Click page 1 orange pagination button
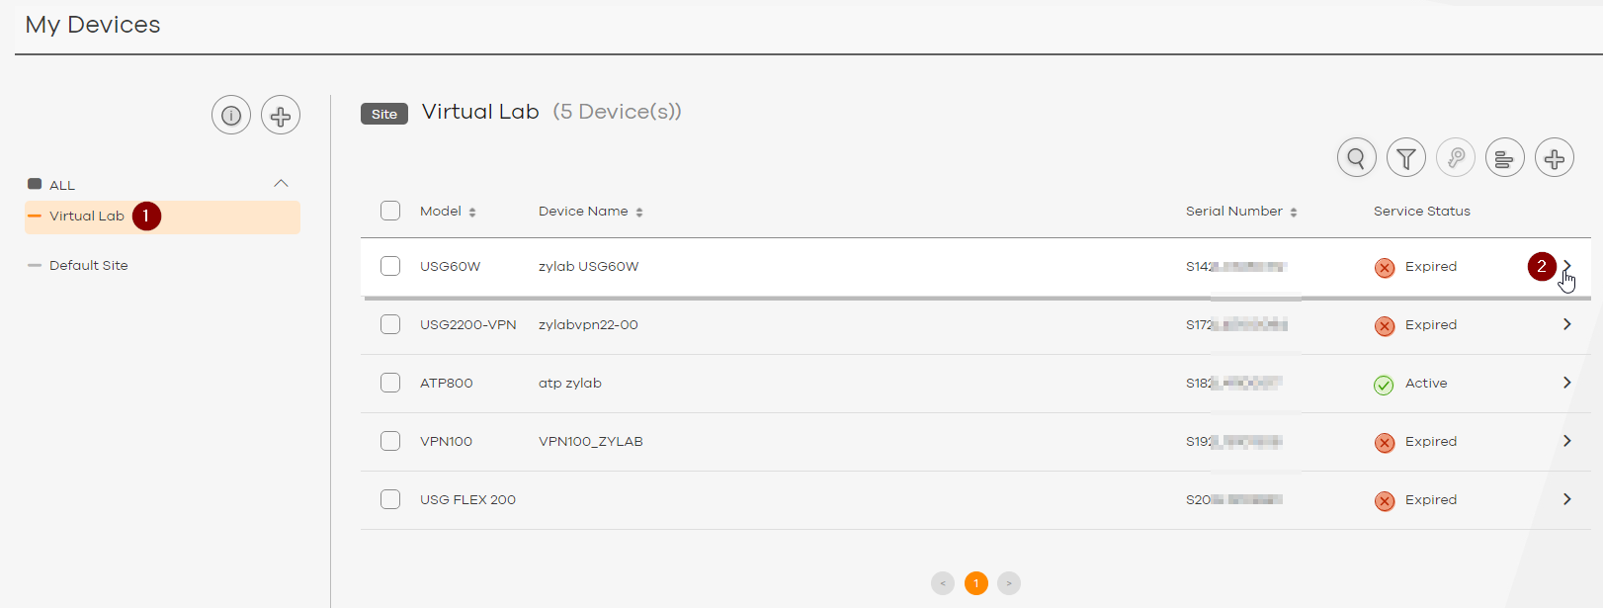This screenshot has height=608, width=1603. coord(975,583)
